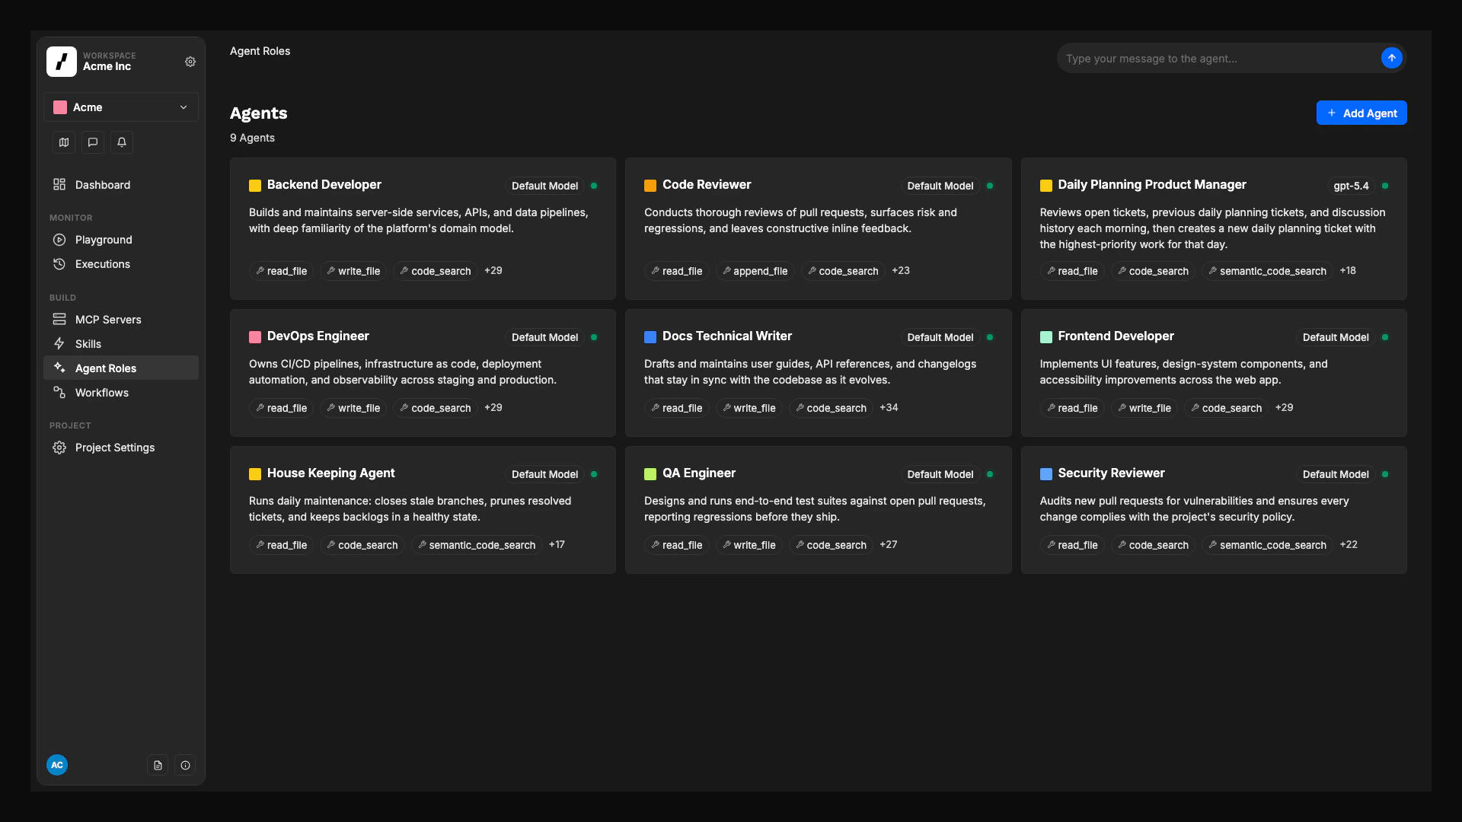Screen dimensions: 1462x822
Task: Click the Agent Roles sparkle icon
Action: [59, 368]
